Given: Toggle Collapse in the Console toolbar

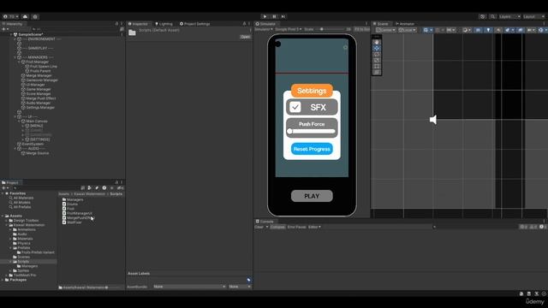Looking at the screenshot, I should pos(277,227).
